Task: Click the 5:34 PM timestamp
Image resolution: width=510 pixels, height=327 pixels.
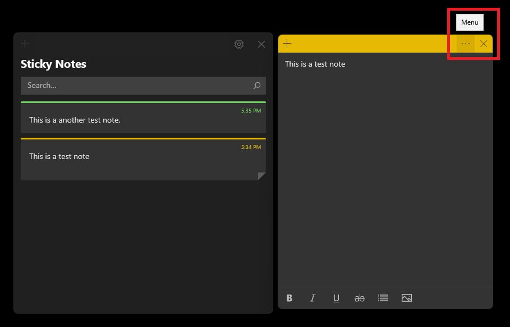Action: click(x=251, y=147)
